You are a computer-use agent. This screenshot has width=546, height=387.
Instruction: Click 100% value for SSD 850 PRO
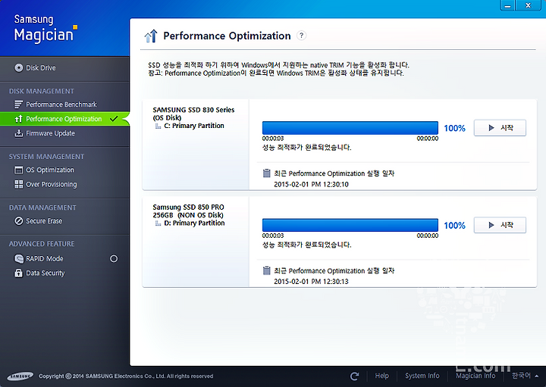[x=454, y=226]
